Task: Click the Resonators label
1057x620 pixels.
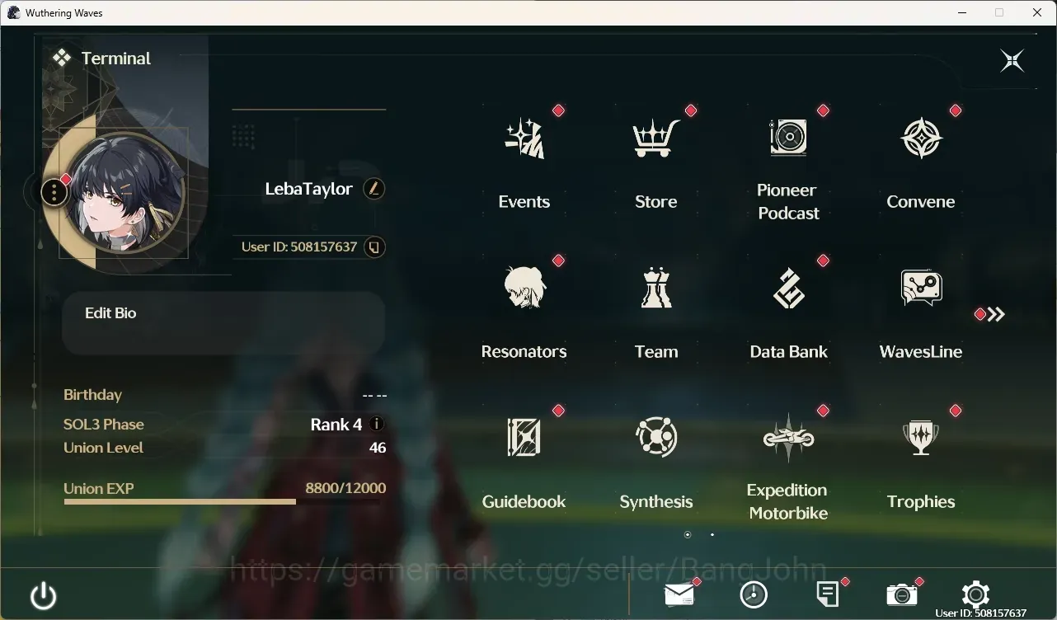Action: [x=524, y=351]
